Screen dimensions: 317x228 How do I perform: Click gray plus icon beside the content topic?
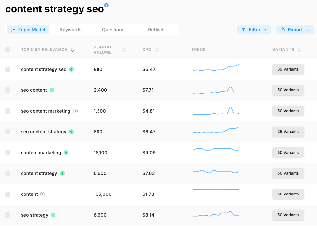coord(43,194)
